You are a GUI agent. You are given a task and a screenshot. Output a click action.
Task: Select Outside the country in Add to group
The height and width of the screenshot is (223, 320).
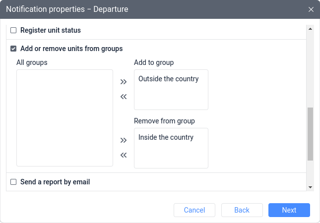click(x=168, y=79)
